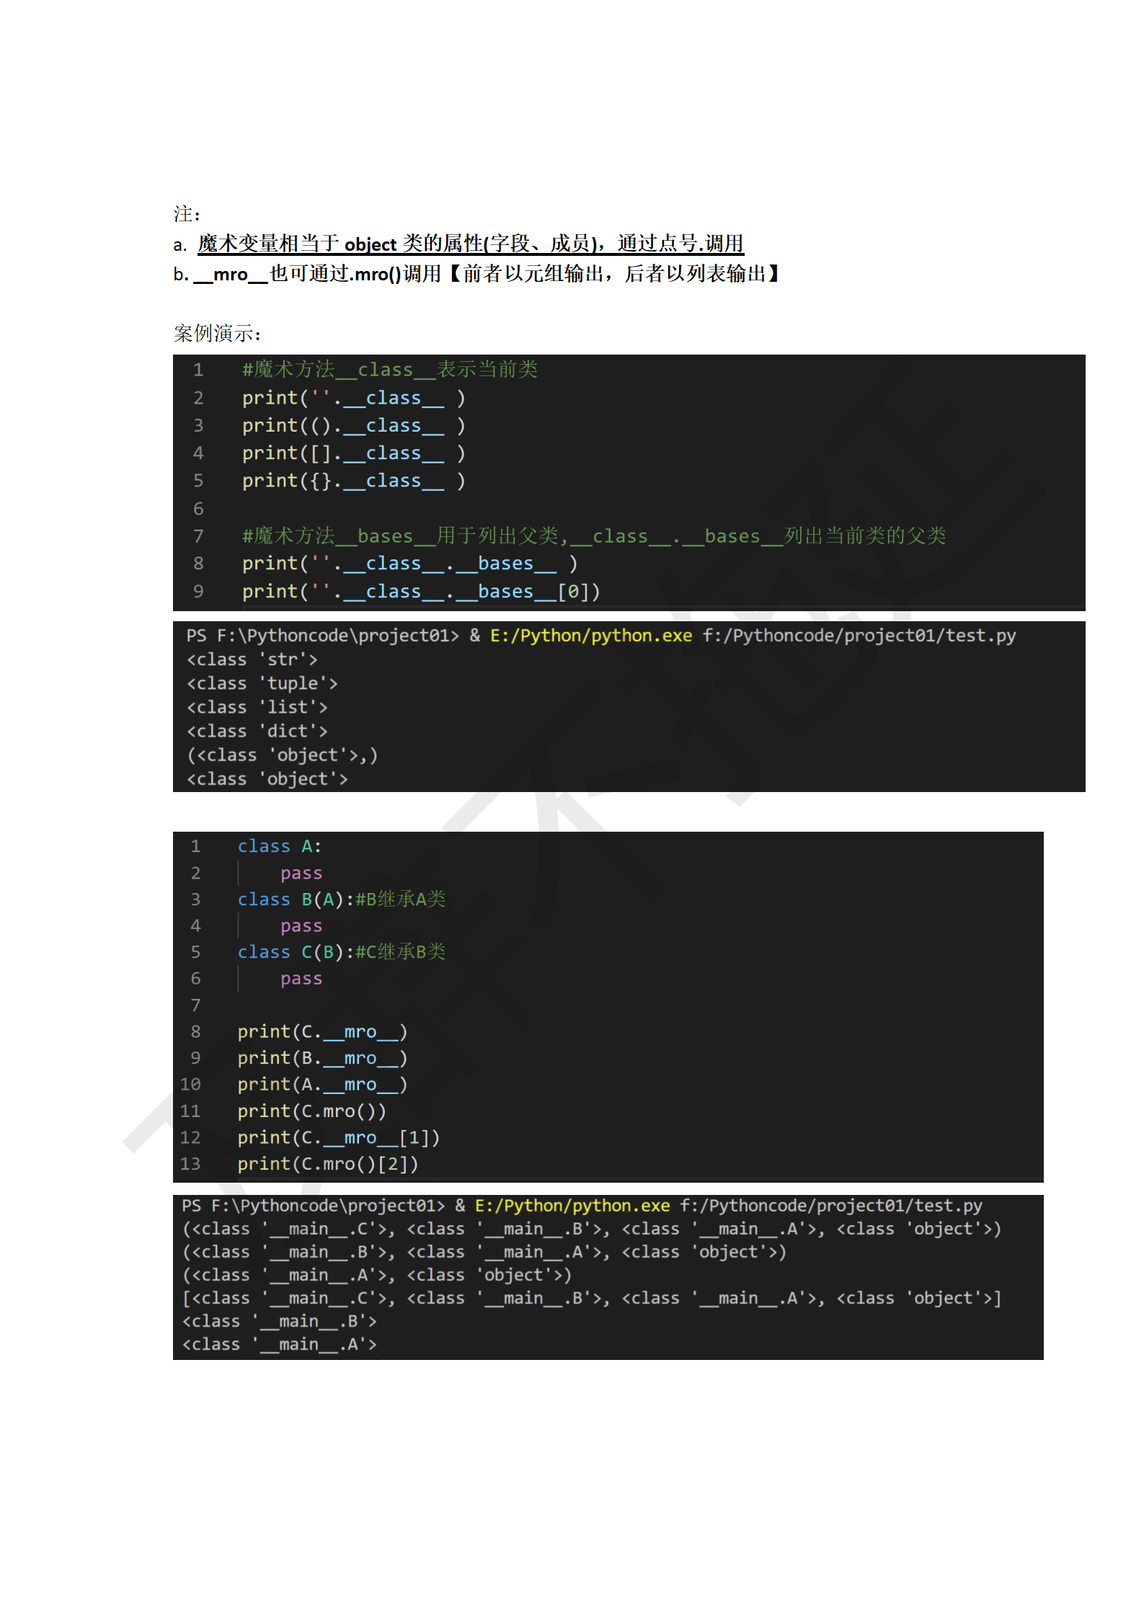Click the tuple output line starting with (<class '__main__.B'>
The height and width of the screenshot is (1618, 1144).
pyautogui.click(x=484, y=1252)
